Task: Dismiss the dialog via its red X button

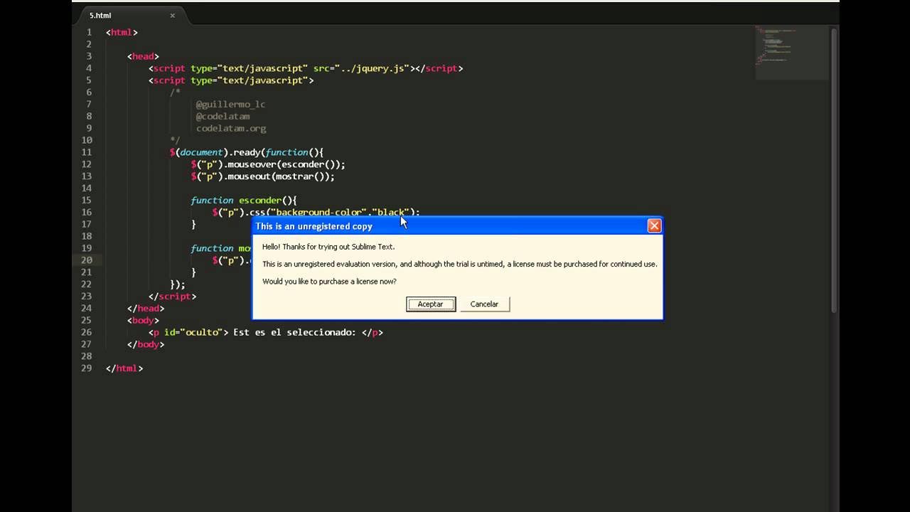Action: (x=654, y=225)
